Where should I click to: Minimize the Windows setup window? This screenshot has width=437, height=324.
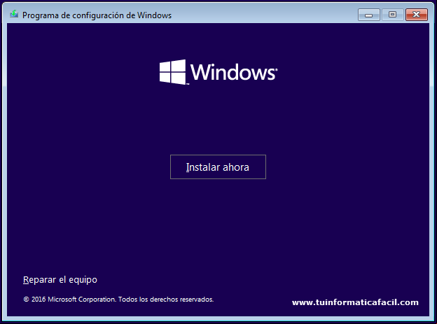[x=368, y=15]
